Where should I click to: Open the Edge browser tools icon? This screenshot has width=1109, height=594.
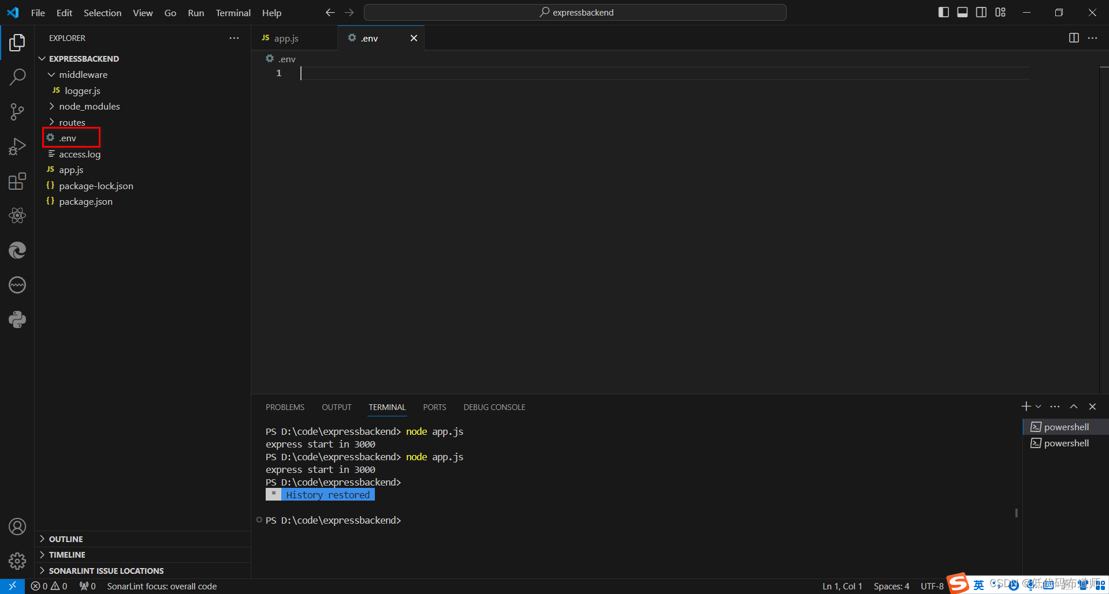(17, 250)
